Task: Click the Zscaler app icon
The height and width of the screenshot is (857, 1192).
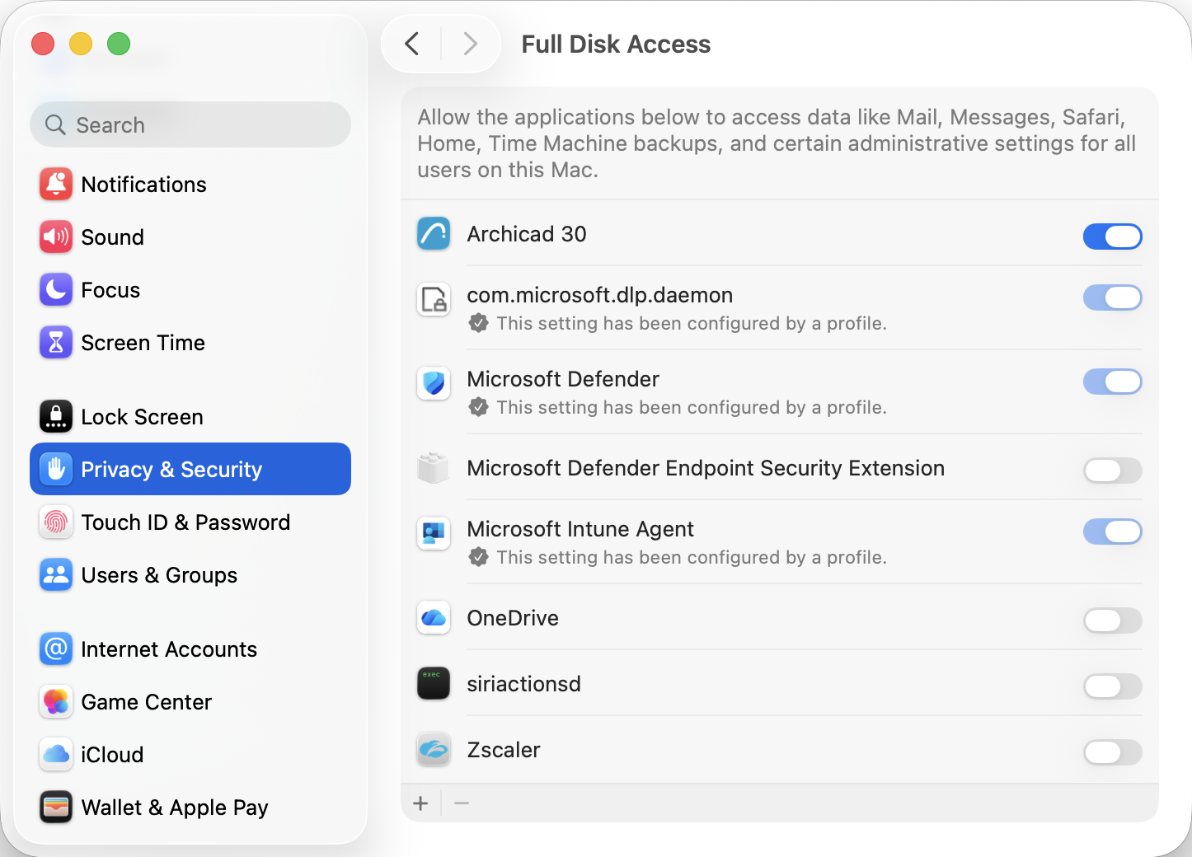Action: [434, 750]
